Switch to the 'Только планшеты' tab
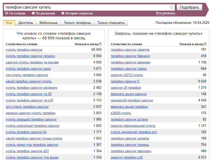Screen dimensions: 212x160 pyautogui.click(x=111, y=23)
